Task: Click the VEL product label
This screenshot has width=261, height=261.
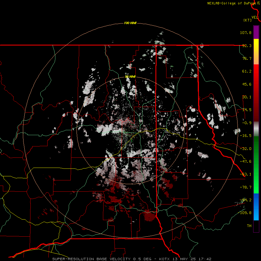Action: click(x=255, y=17)
